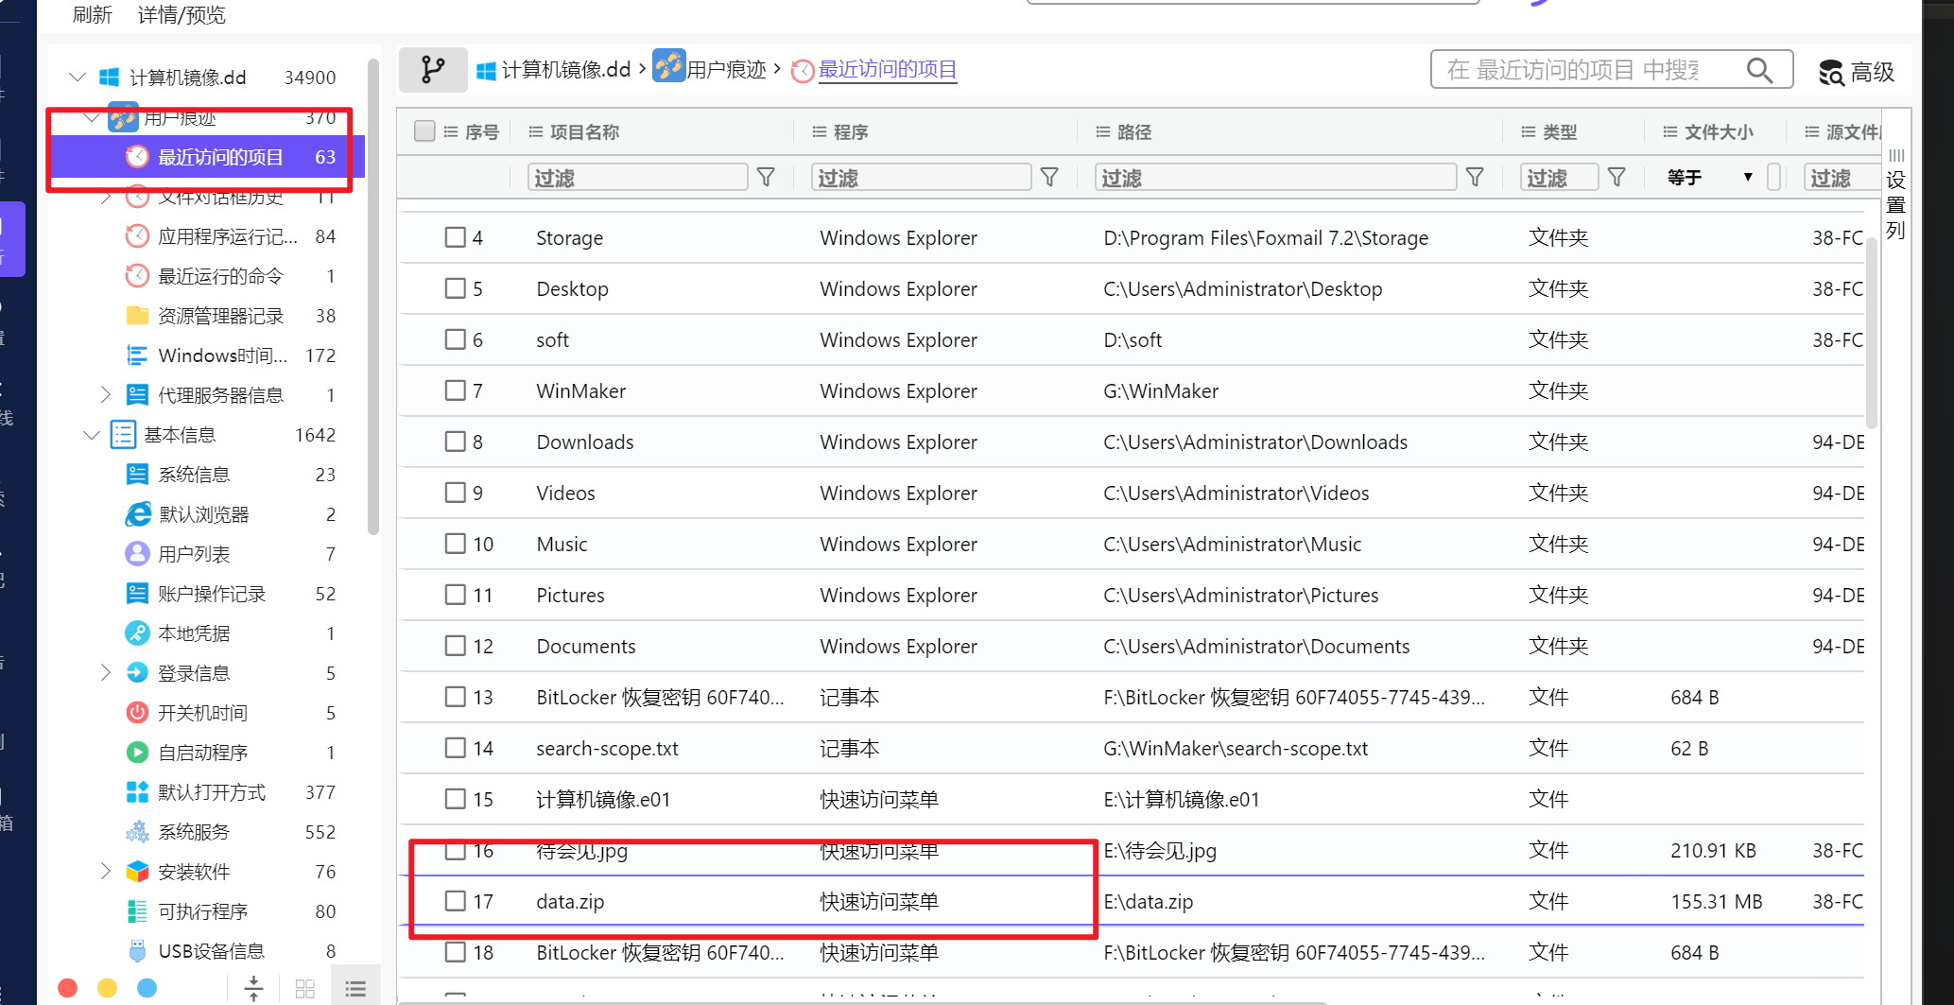Click the yellow dot at bottom left
This screenshot has height=1005, width=1954.
107,988
